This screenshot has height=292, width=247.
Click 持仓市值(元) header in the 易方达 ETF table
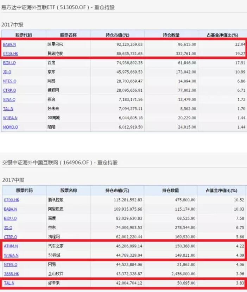click(x=117, y=35)
